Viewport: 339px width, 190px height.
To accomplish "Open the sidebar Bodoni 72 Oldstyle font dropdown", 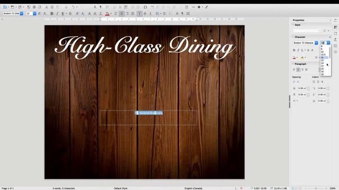I will pyautogui.click(x=316, y=43).
